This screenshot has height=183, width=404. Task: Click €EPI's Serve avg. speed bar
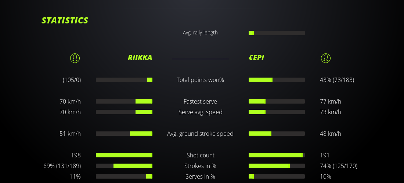[x=277, y=112]
